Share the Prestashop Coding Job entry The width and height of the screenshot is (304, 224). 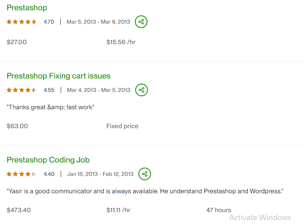point(145,174)
